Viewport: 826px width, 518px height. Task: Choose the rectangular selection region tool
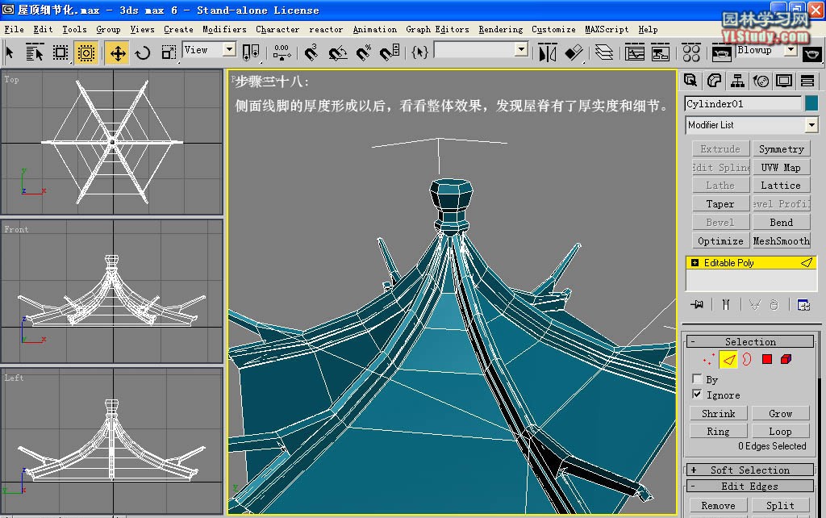[x=60, y=52]
